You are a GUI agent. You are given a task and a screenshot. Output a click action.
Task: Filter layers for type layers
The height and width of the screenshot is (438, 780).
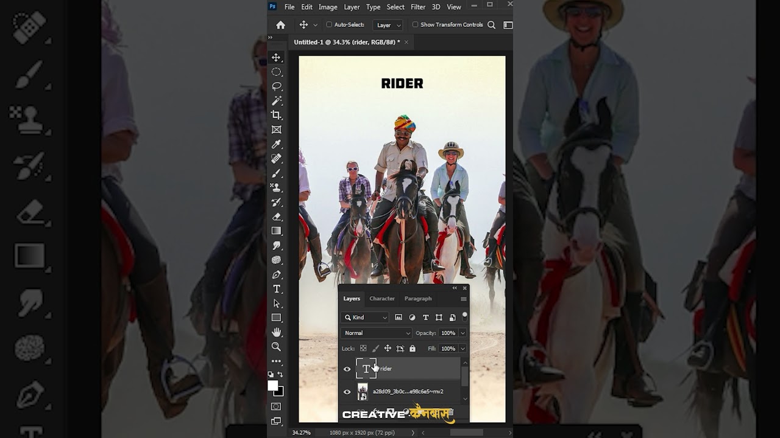coord(425,318)
